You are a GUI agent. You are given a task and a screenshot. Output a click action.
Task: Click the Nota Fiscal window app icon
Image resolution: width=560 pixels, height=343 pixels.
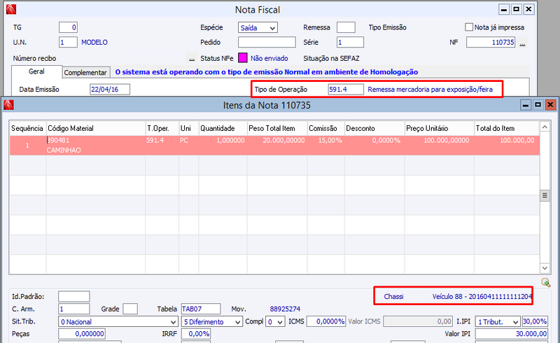11,9
